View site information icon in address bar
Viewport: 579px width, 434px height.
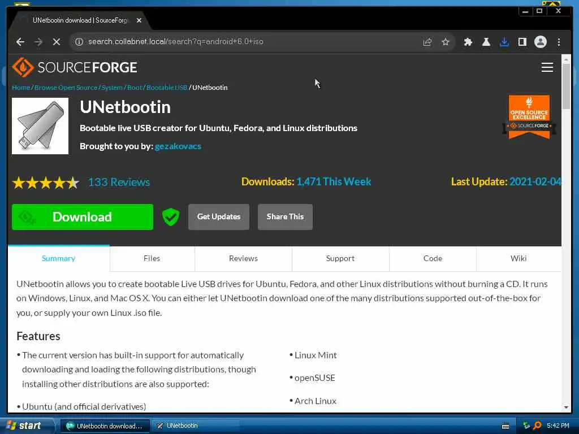click(79, 42)
